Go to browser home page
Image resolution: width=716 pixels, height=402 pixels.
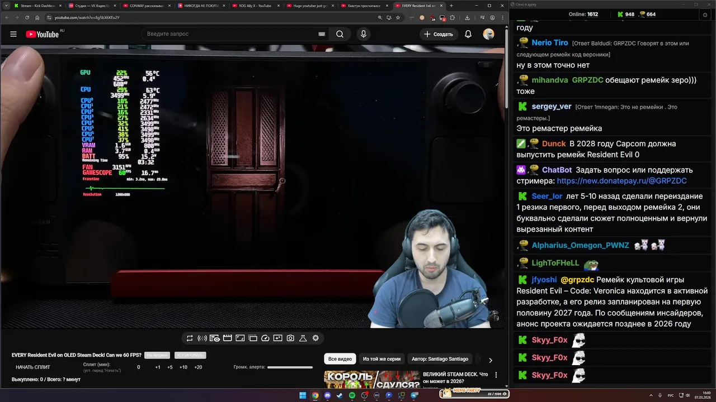click(37, 17)
